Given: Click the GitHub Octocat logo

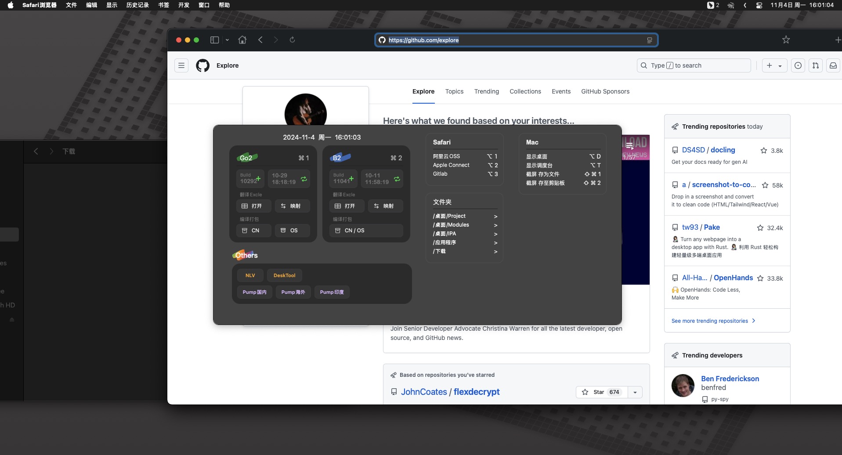Looking at the screenshot, I should pos(202,65).
